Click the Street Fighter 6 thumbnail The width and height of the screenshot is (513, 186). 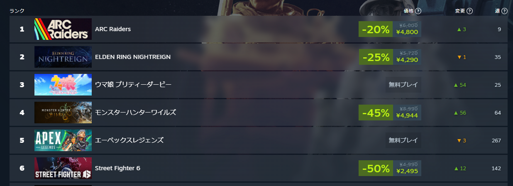tap(63, 168)
